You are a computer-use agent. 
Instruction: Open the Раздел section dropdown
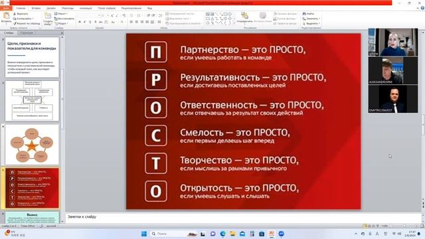coord(61,24)
